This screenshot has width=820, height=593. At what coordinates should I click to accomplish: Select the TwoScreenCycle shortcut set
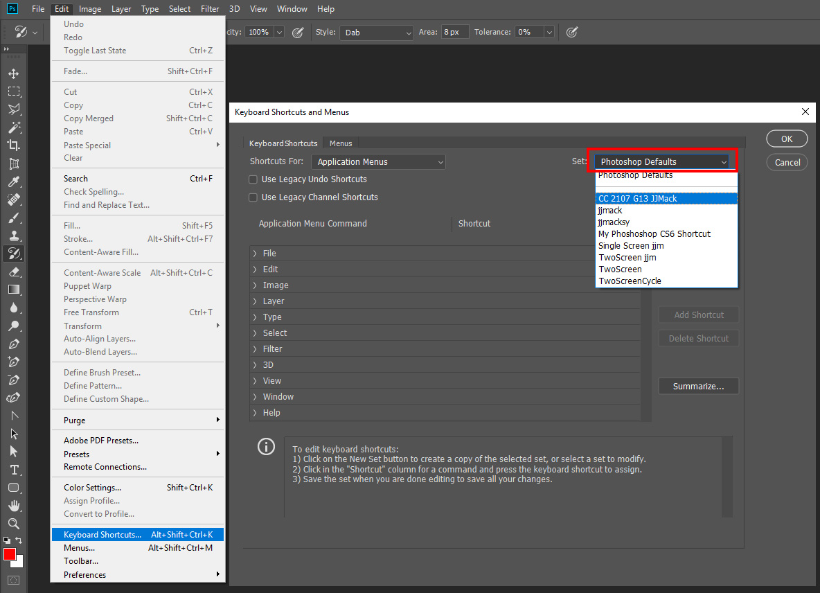coord(630,281)
